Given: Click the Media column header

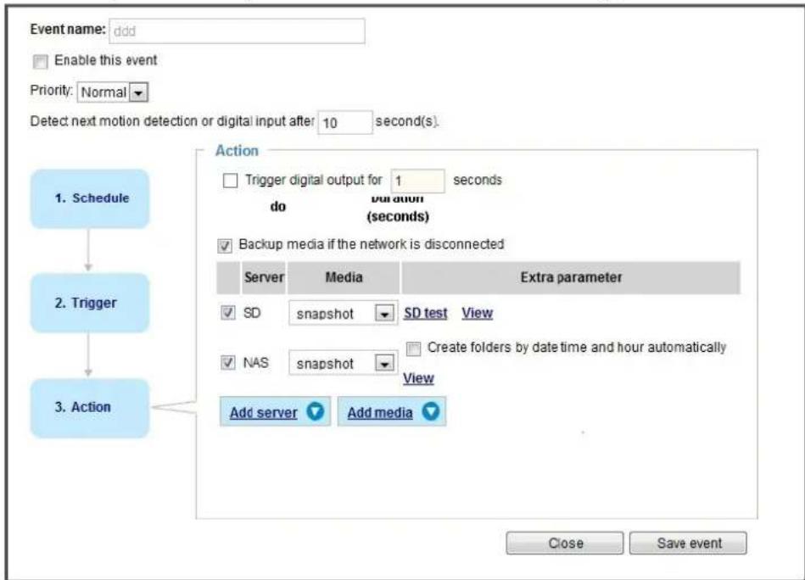Looking at the screenshot, I should tap(344, 277).
